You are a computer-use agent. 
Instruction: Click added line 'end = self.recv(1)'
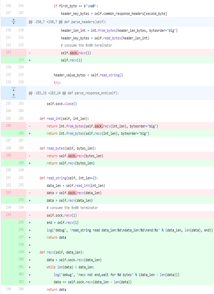coord(62,222)
